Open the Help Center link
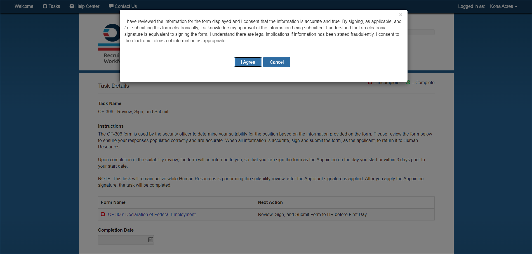 click(84, 6)
